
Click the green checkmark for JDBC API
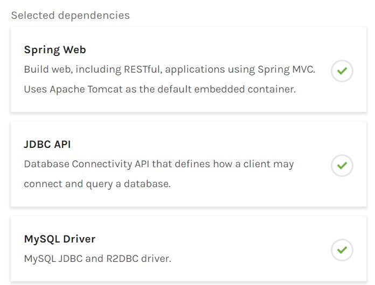tap(342, 166)
